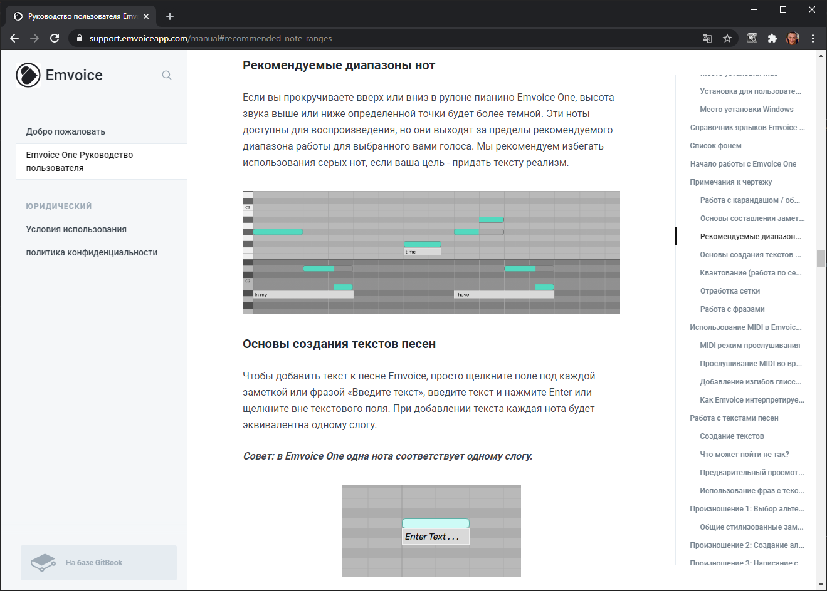Select Emvoice One Руководство пользователя item
827x591 pixels.
coord(102,162)
